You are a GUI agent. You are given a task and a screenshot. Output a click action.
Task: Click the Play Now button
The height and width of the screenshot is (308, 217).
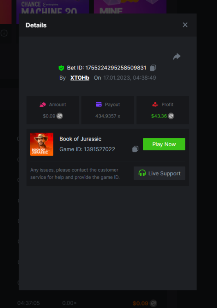coord(164,144)
